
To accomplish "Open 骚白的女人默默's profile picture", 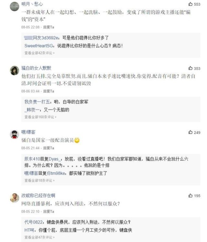I will pyautogui.click(x=14, y=70).
